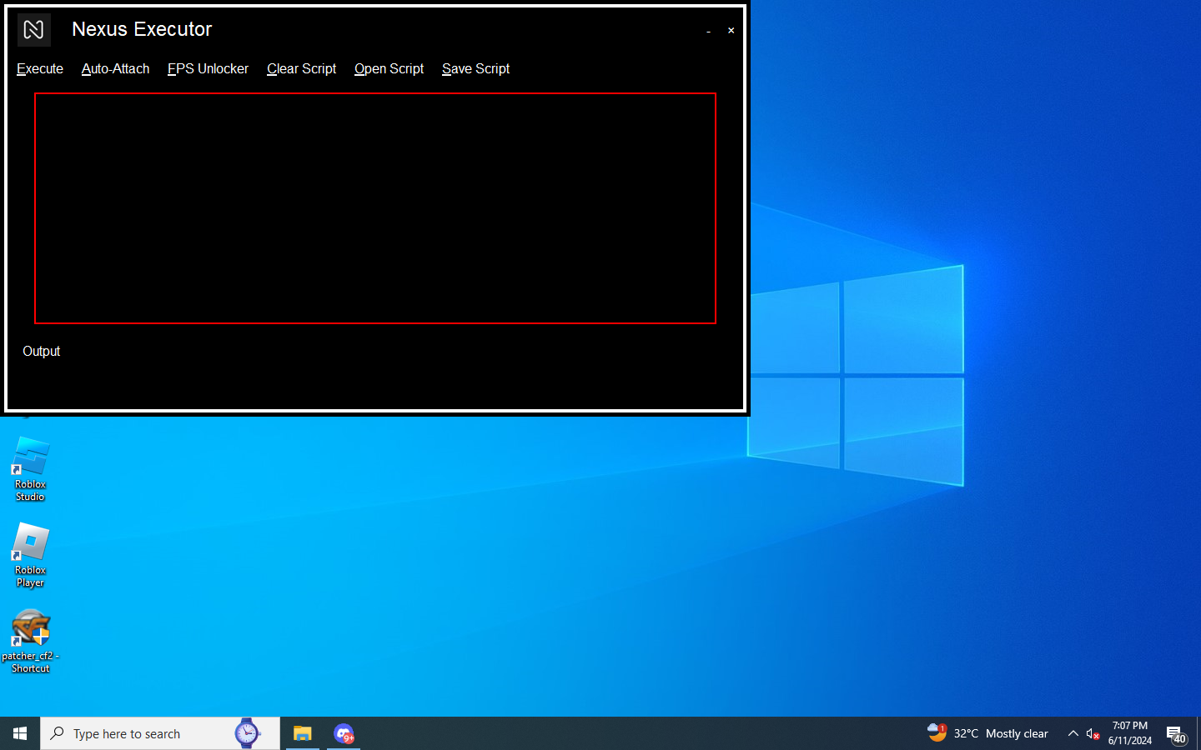Click the clock icon in the search box
The width and height of the screenshot is (1201, 750).
247,733
